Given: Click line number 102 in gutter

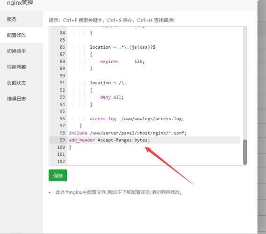Looking at the screenshot, I should click(61, 161).
